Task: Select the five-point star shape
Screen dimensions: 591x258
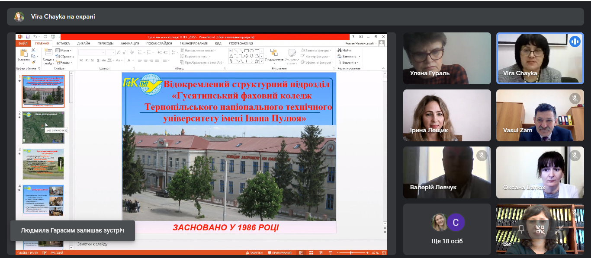Action: click(257, 61)
